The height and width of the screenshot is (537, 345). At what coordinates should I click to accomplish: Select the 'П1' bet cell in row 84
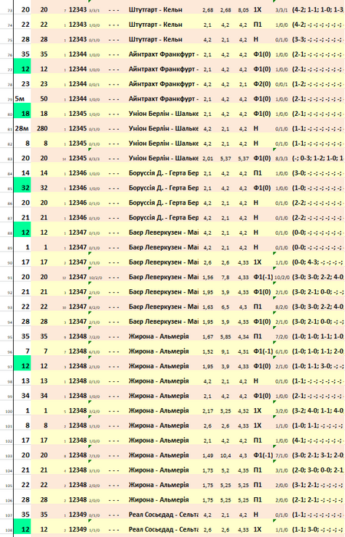258,173
